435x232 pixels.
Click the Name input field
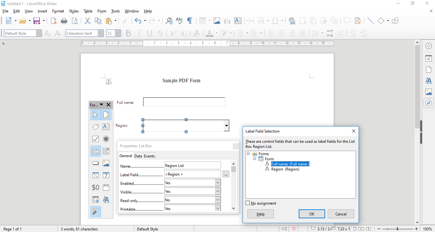[192, 166]
